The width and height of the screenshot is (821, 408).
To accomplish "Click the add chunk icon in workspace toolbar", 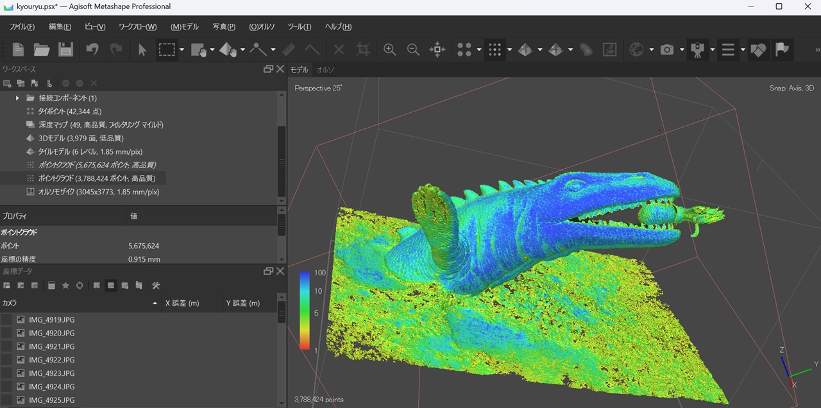I will tap(8, 83).
